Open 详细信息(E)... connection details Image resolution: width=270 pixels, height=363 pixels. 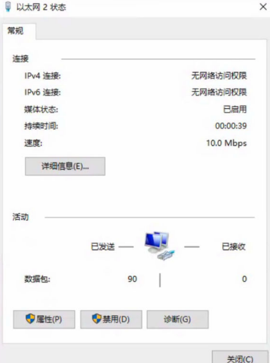coord(65,166)
